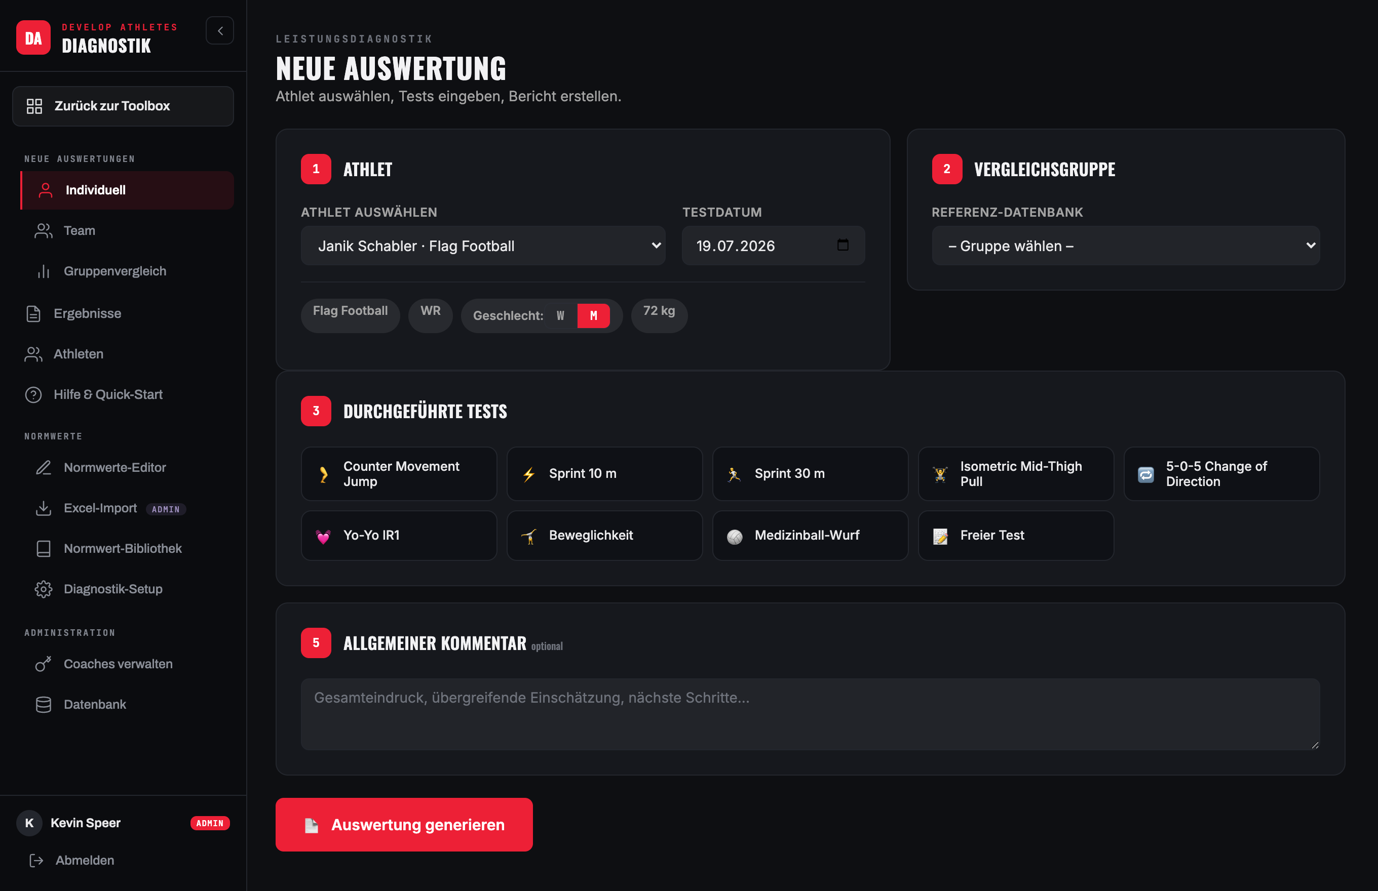
Task: Open the Athlet auswählen dropdown
Action: [x=483, y=246]
